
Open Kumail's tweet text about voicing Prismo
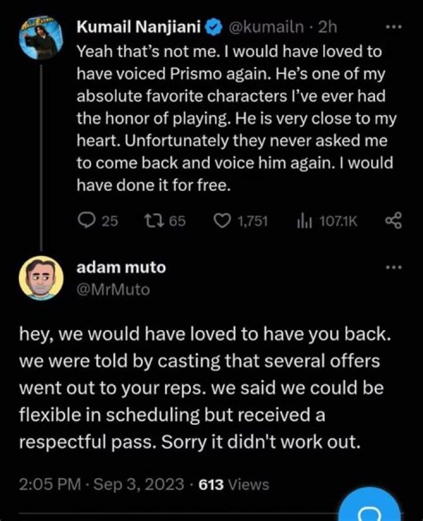235,117
